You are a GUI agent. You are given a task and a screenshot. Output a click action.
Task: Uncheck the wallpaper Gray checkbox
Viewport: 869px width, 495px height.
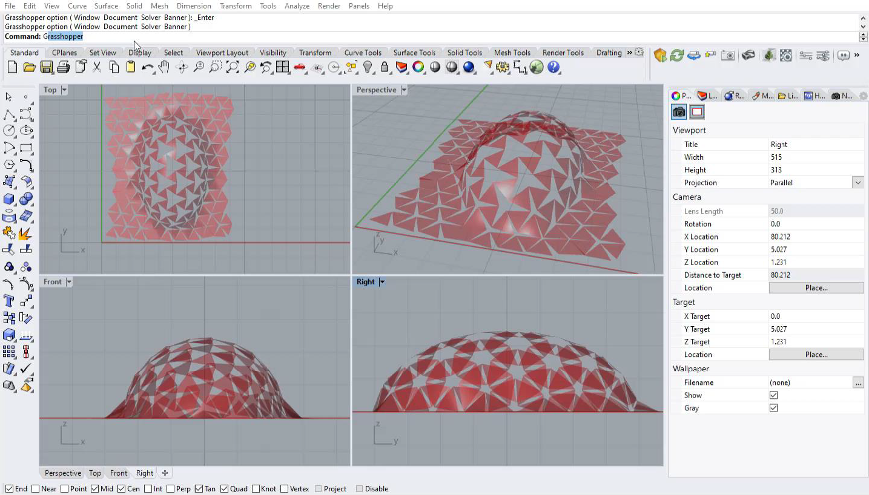[773, 408]
